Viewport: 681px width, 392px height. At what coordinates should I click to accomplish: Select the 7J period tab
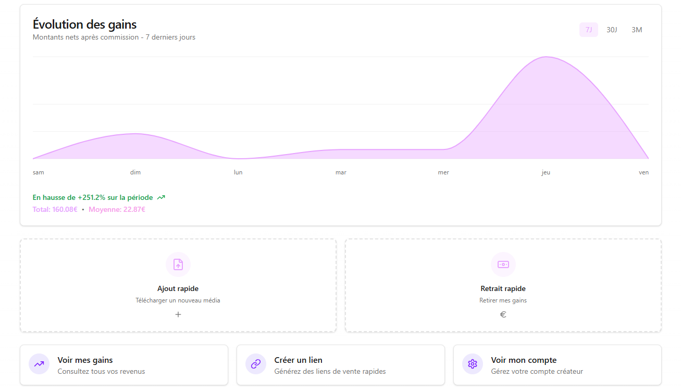click(x=588, y=30)
